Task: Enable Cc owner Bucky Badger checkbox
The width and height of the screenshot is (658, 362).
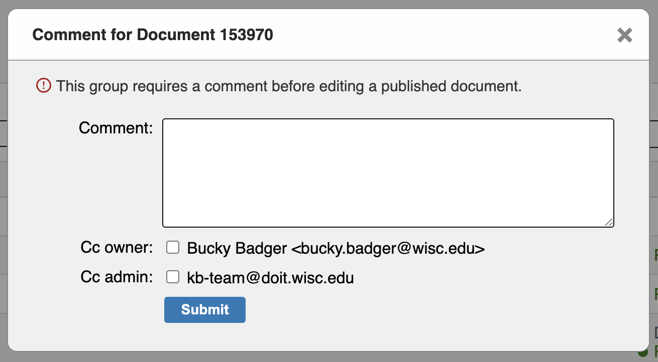Action: coord(173,247)
